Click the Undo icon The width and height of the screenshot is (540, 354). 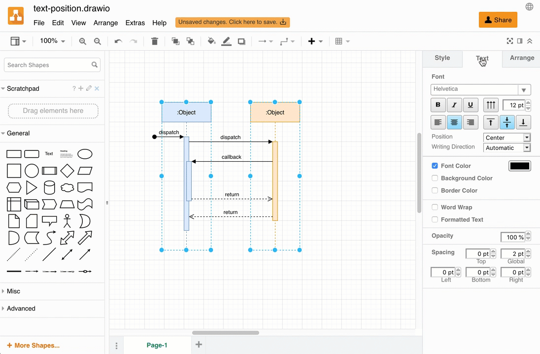[117, 41]
